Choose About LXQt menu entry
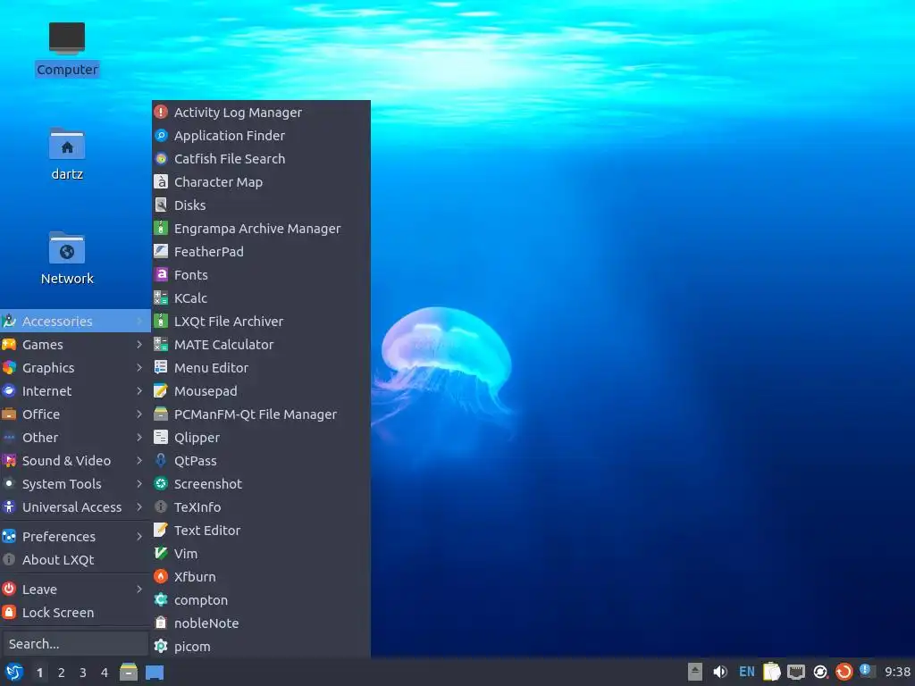The width and height of the screenshot is (915, 686). (x=75, y=559)
